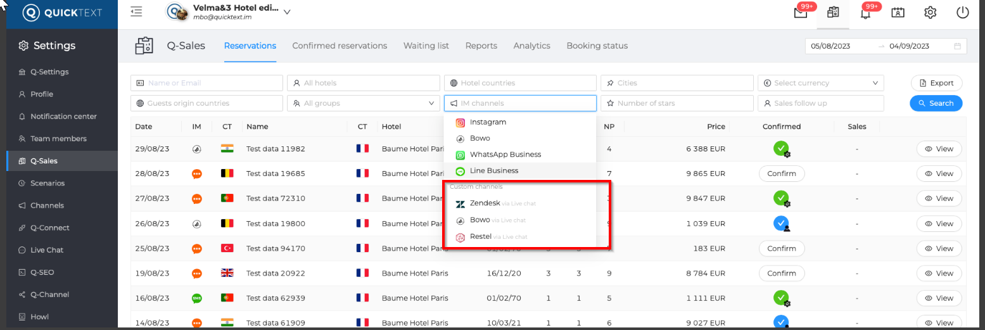This screenshot has width=985, height=330.
Task: Expand the Velma&3 Hotel account dropdown
Action: tap(287, 12)
